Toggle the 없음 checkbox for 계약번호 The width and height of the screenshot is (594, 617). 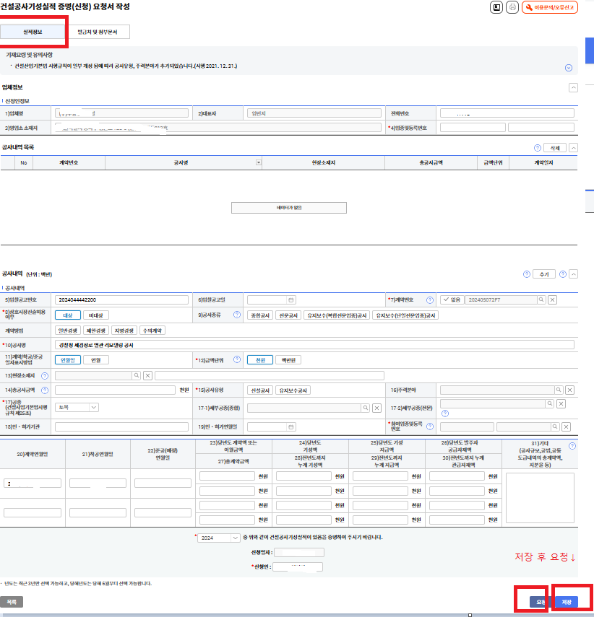coord(452,300)
